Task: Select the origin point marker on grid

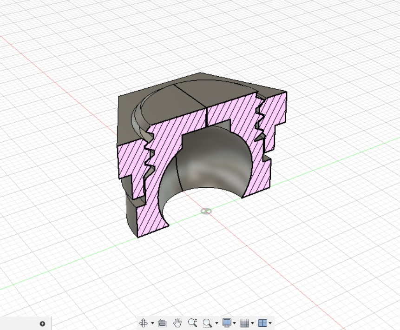Action: tap(206, 211)
